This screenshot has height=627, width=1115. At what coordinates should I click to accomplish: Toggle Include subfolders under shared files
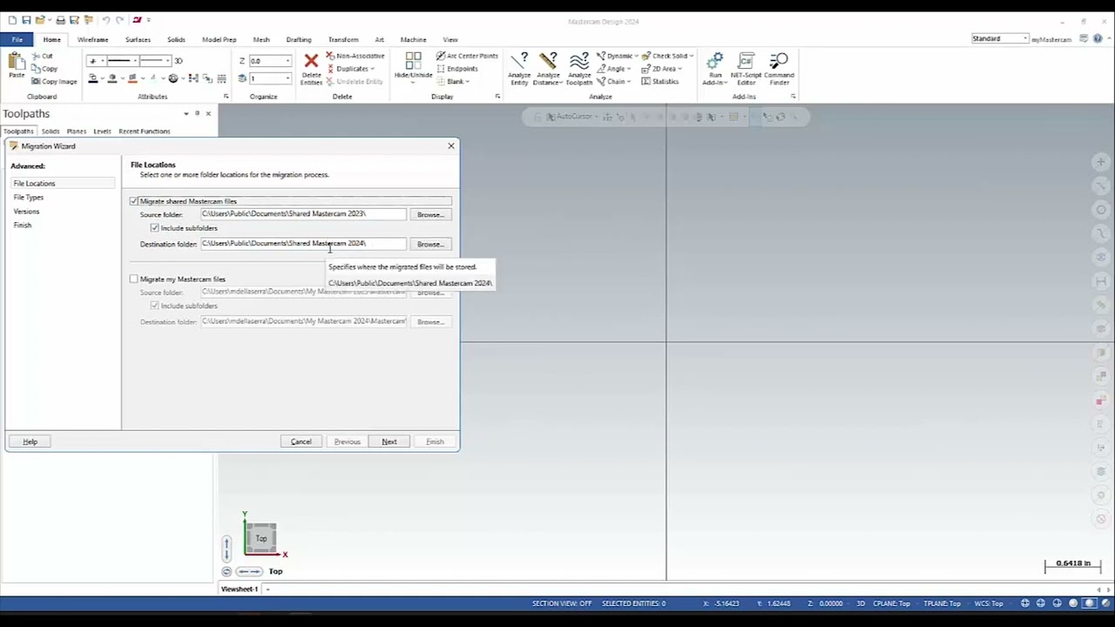pyautogui.click(x=154, y=228)
